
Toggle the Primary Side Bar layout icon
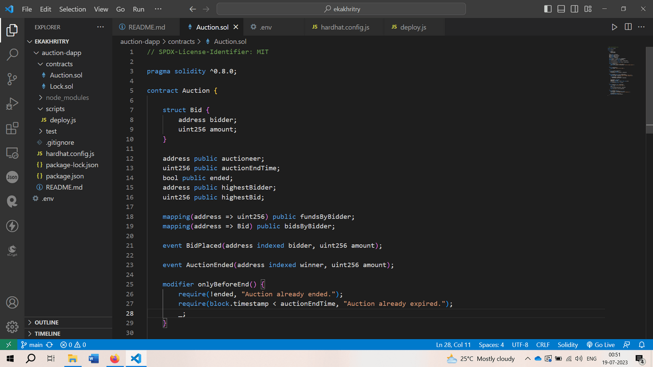(x=548, y=9)
